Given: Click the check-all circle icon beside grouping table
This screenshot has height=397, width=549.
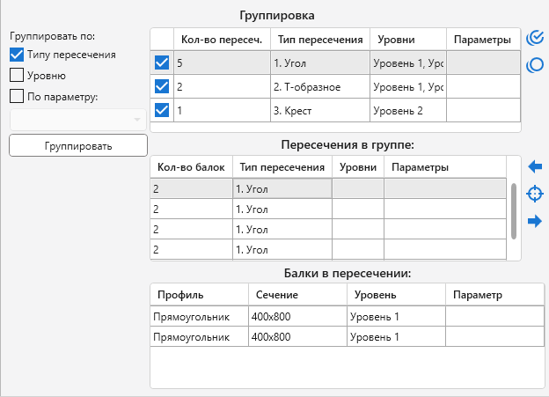Looking at the screenshot, I should pos(533,39).
